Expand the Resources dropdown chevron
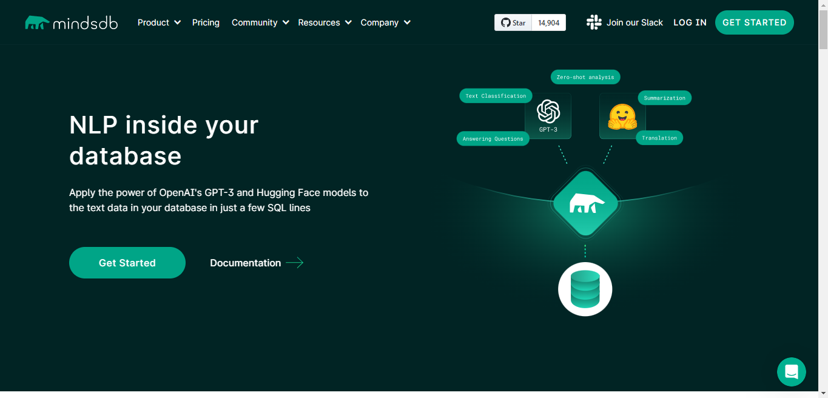 [348, 22]
